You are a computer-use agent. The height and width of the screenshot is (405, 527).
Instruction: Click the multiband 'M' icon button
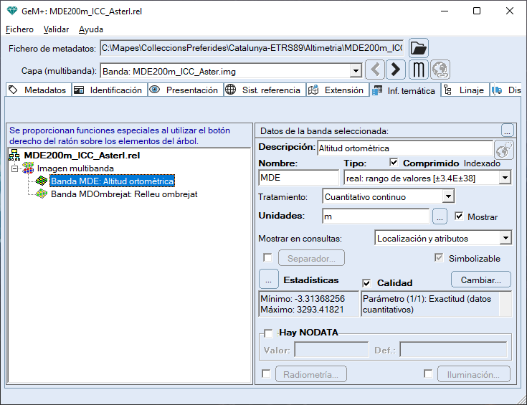419,70
